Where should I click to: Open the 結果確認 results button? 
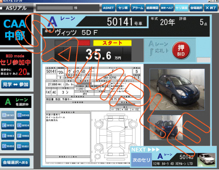coord(152,8)
